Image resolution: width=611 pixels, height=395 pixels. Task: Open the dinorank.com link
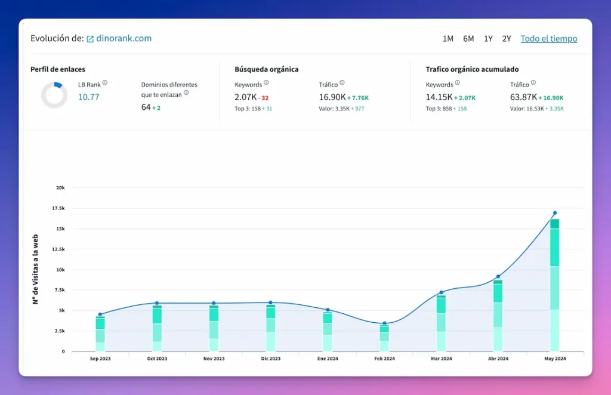coord(124,39)
